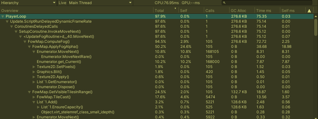Expand Texture2D.SetPixels() row
The width and height of the screenshot is (318, 119).
[34, 67]
